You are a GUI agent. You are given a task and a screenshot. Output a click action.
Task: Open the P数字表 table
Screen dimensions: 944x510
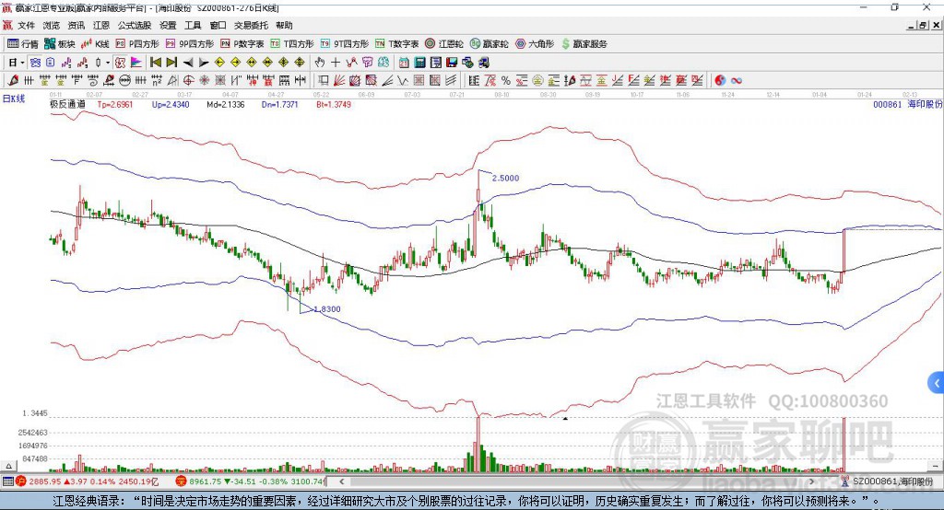pyautogui.click(x=242, y=44)
